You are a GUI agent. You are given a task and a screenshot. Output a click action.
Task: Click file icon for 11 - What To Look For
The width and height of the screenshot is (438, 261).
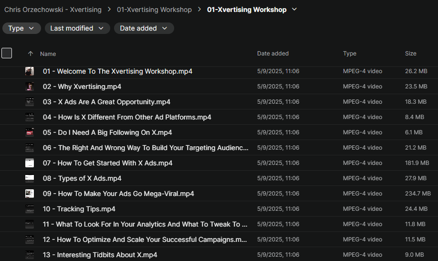[30, 224]
